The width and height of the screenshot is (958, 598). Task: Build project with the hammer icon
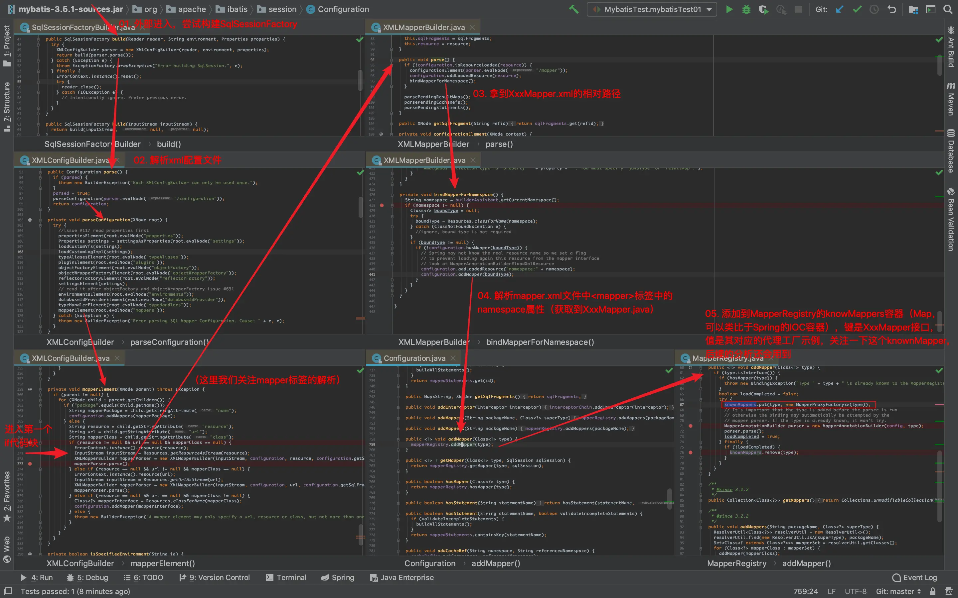[x=573, y=9]
